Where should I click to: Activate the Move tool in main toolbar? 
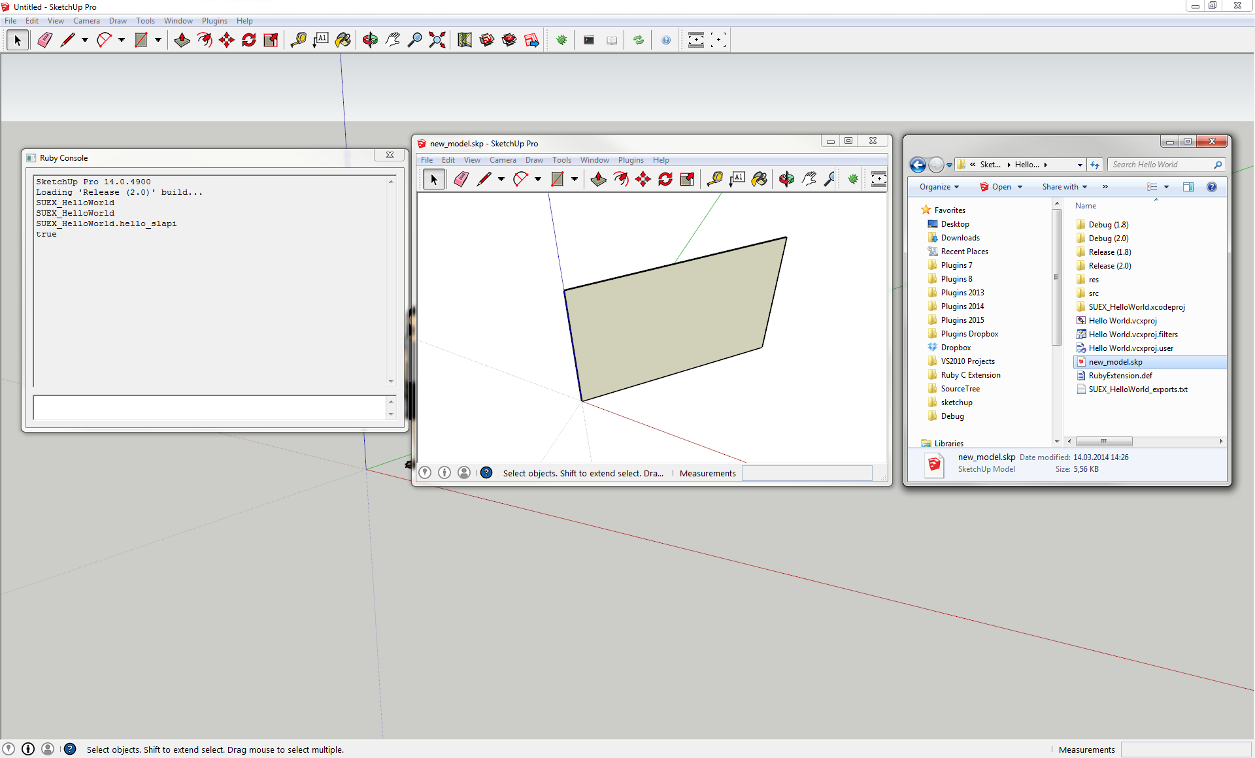227,41
